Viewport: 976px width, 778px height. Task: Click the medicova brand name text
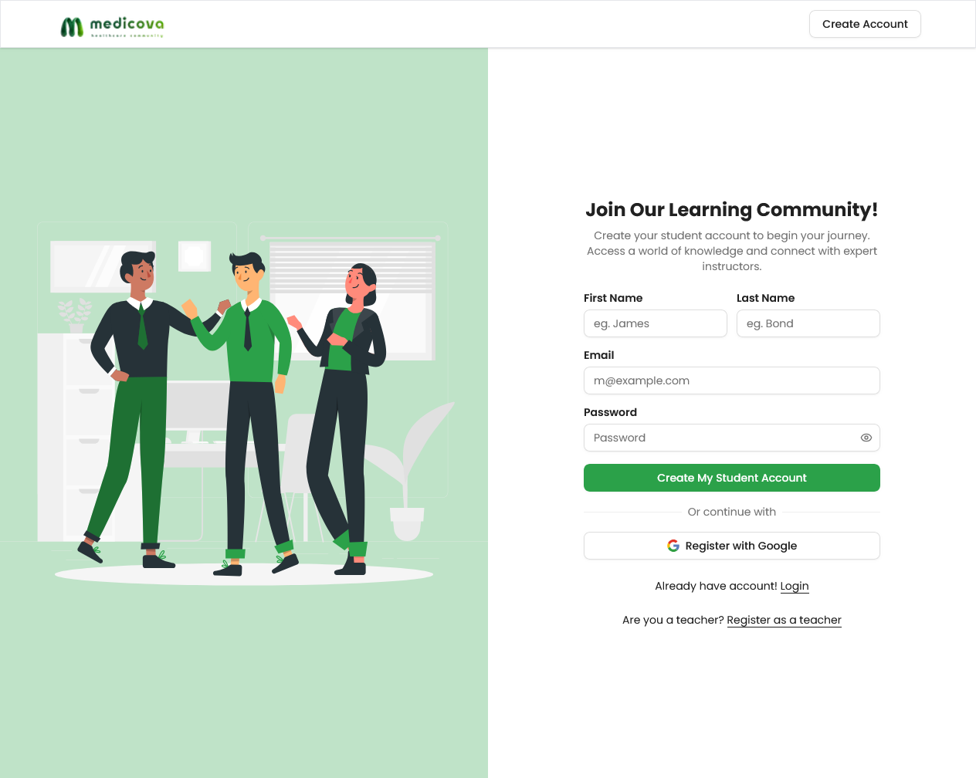tap(127, 24)
